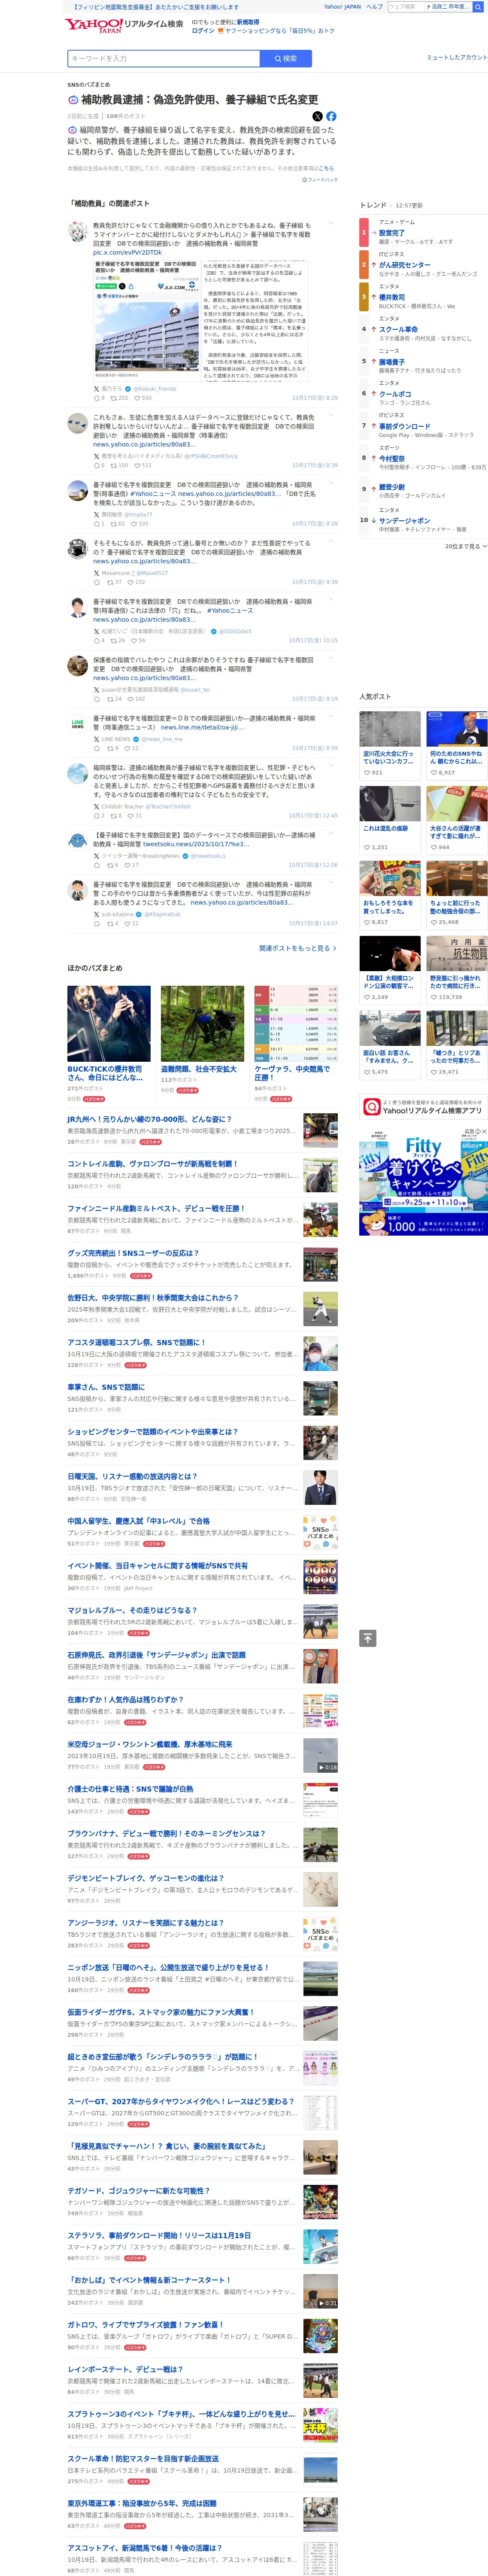Share the article on X

point(318,116)
